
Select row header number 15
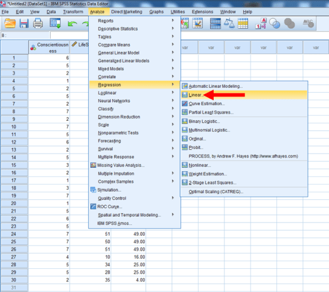click(x=14, y=165)
